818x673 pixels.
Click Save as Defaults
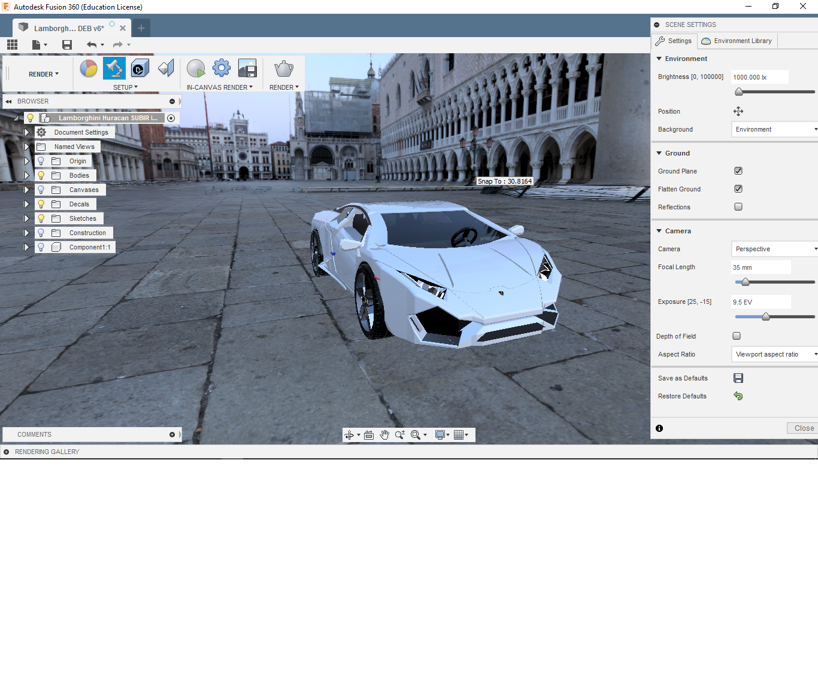738,377
